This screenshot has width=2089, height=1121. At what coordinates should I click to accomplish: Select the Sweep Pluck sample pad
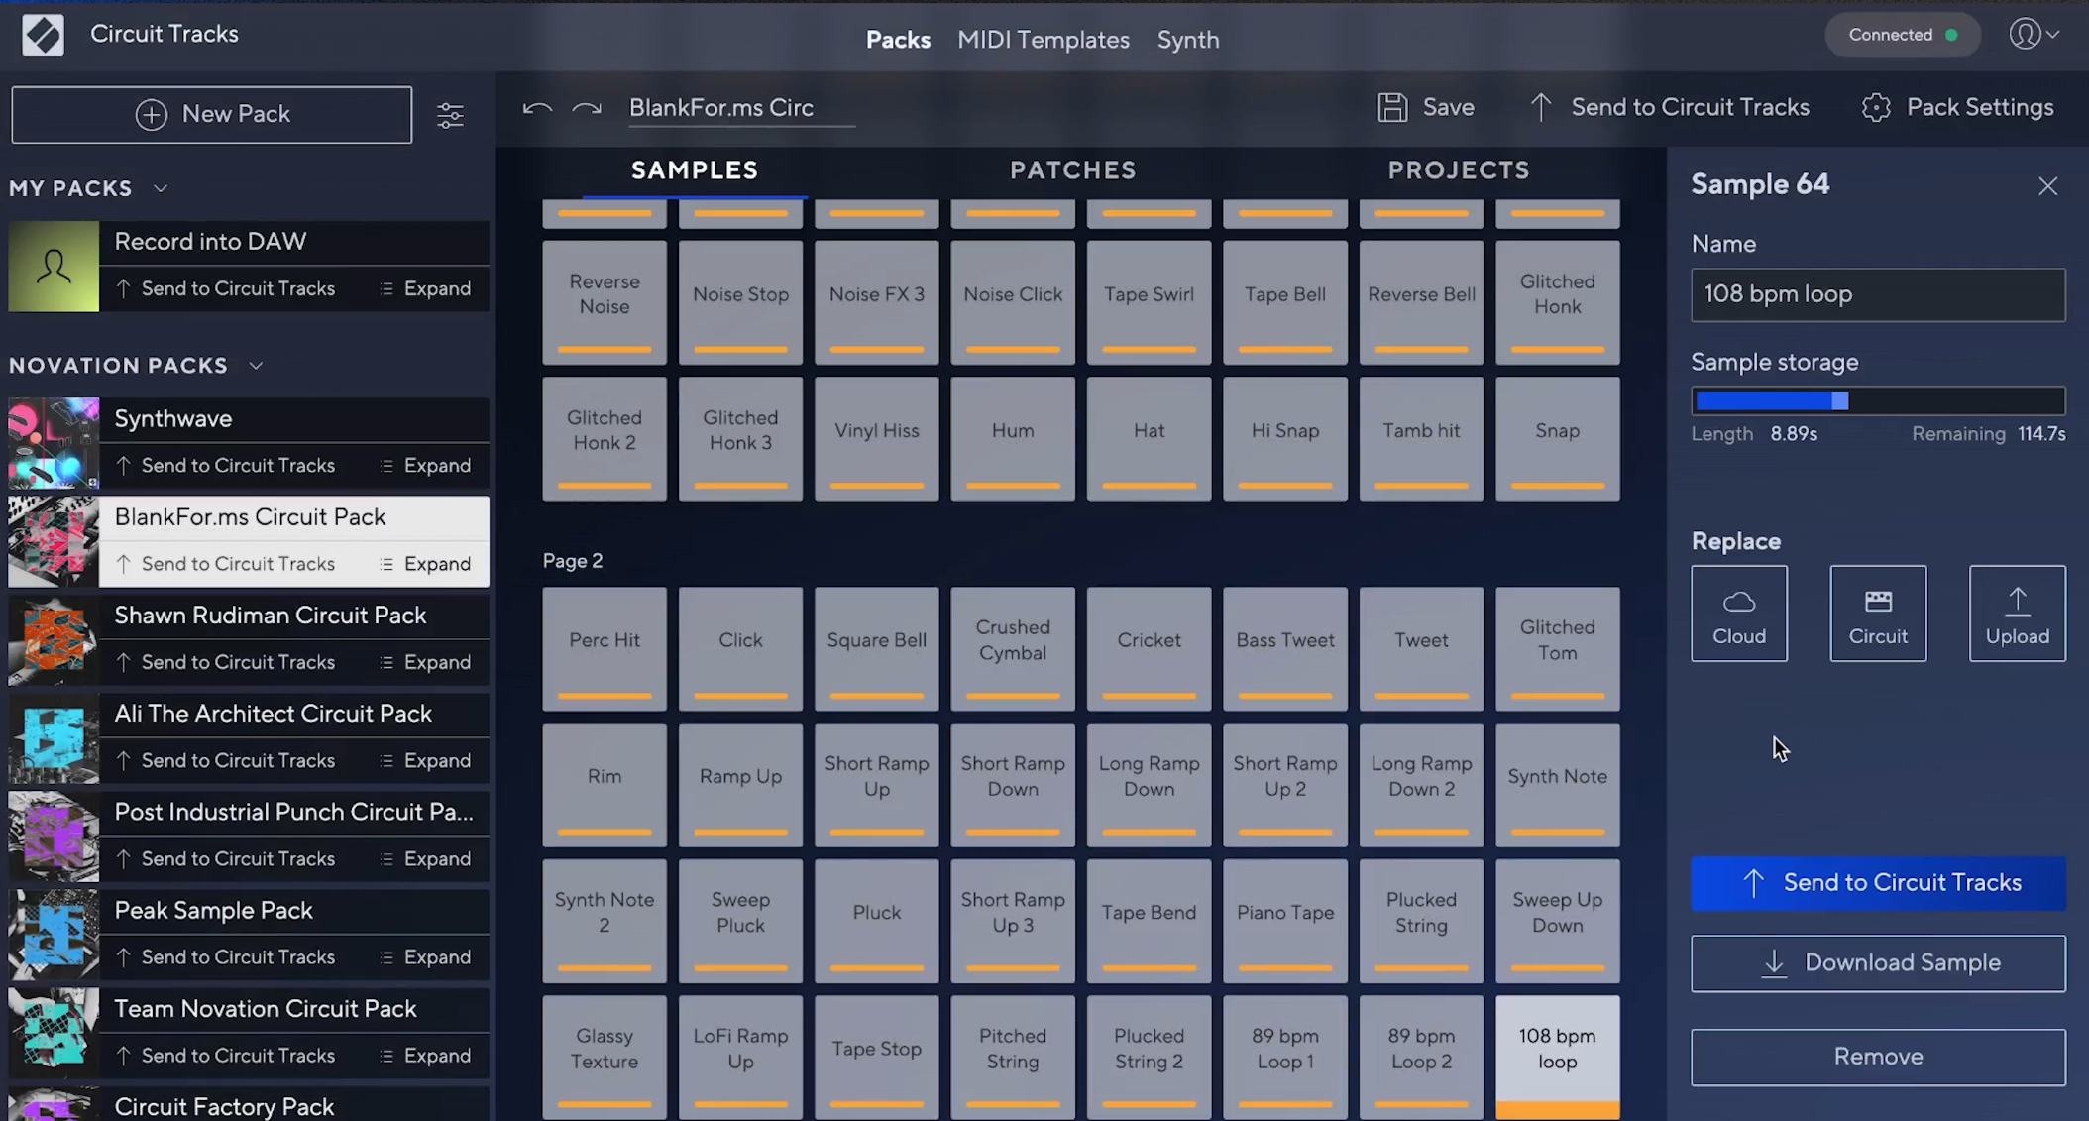740,921
